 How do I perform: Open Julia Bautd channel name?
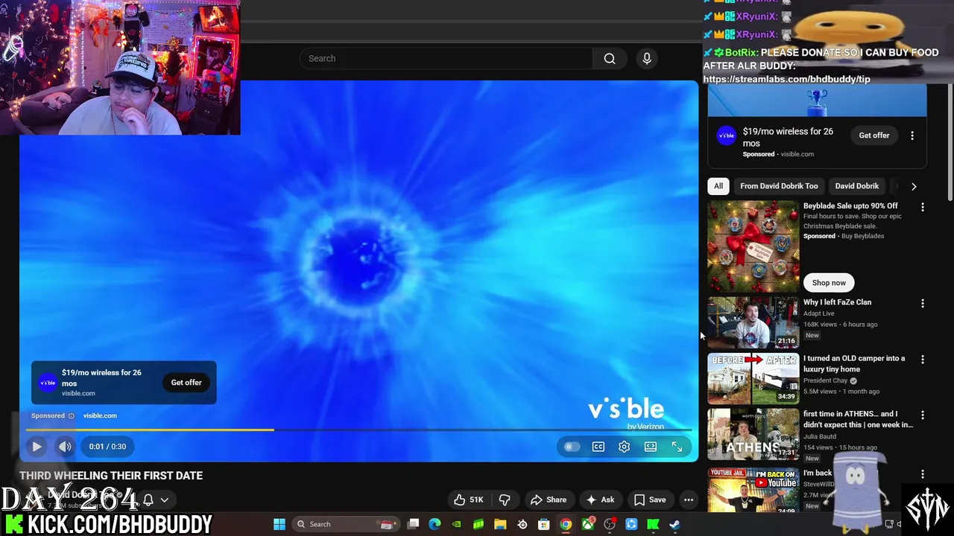[820, 436]
